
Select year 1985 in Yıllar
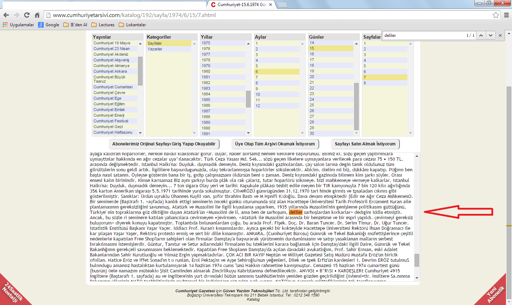tap(223, 100)
